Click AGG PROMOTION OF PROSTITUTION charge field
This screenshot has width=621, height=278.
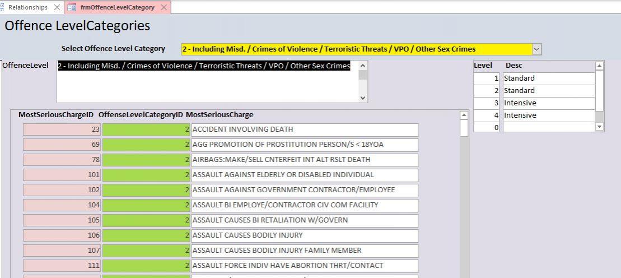(305, 145)
